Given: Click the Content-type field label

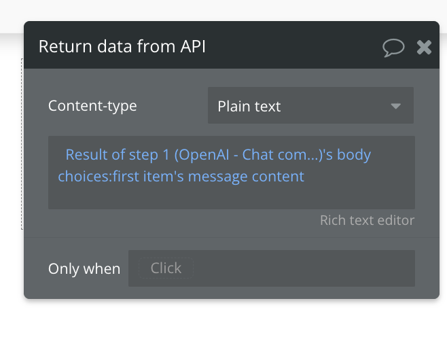Looking at the screenshot, I should (x=92, y=106).
